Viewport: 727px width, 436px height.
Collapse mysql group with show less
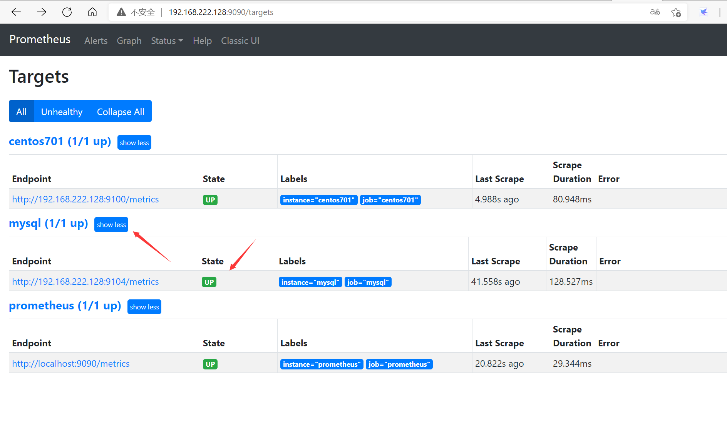coord(111,224)
